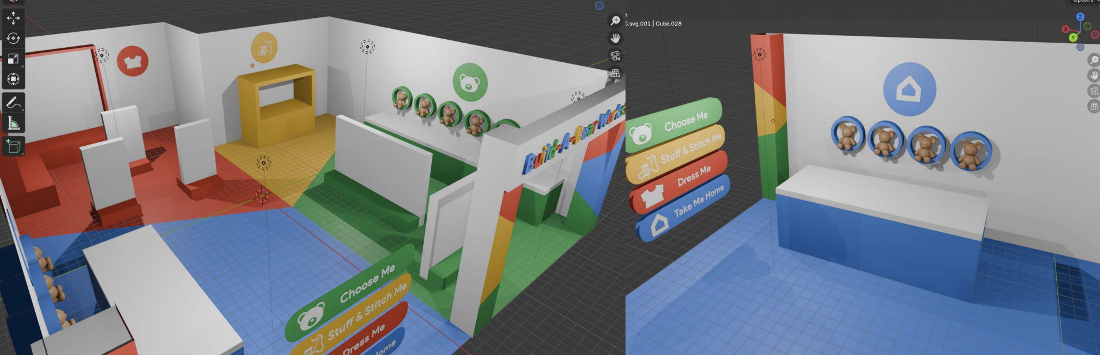Select the Move tool in left toolbar
The width and height of the screenshot is (1100, 355).
click(13, 18)
